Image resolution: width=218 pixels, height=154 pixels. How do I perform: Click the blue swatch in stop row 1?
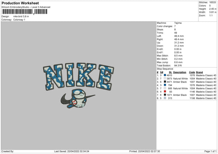[x=165, y=75]
